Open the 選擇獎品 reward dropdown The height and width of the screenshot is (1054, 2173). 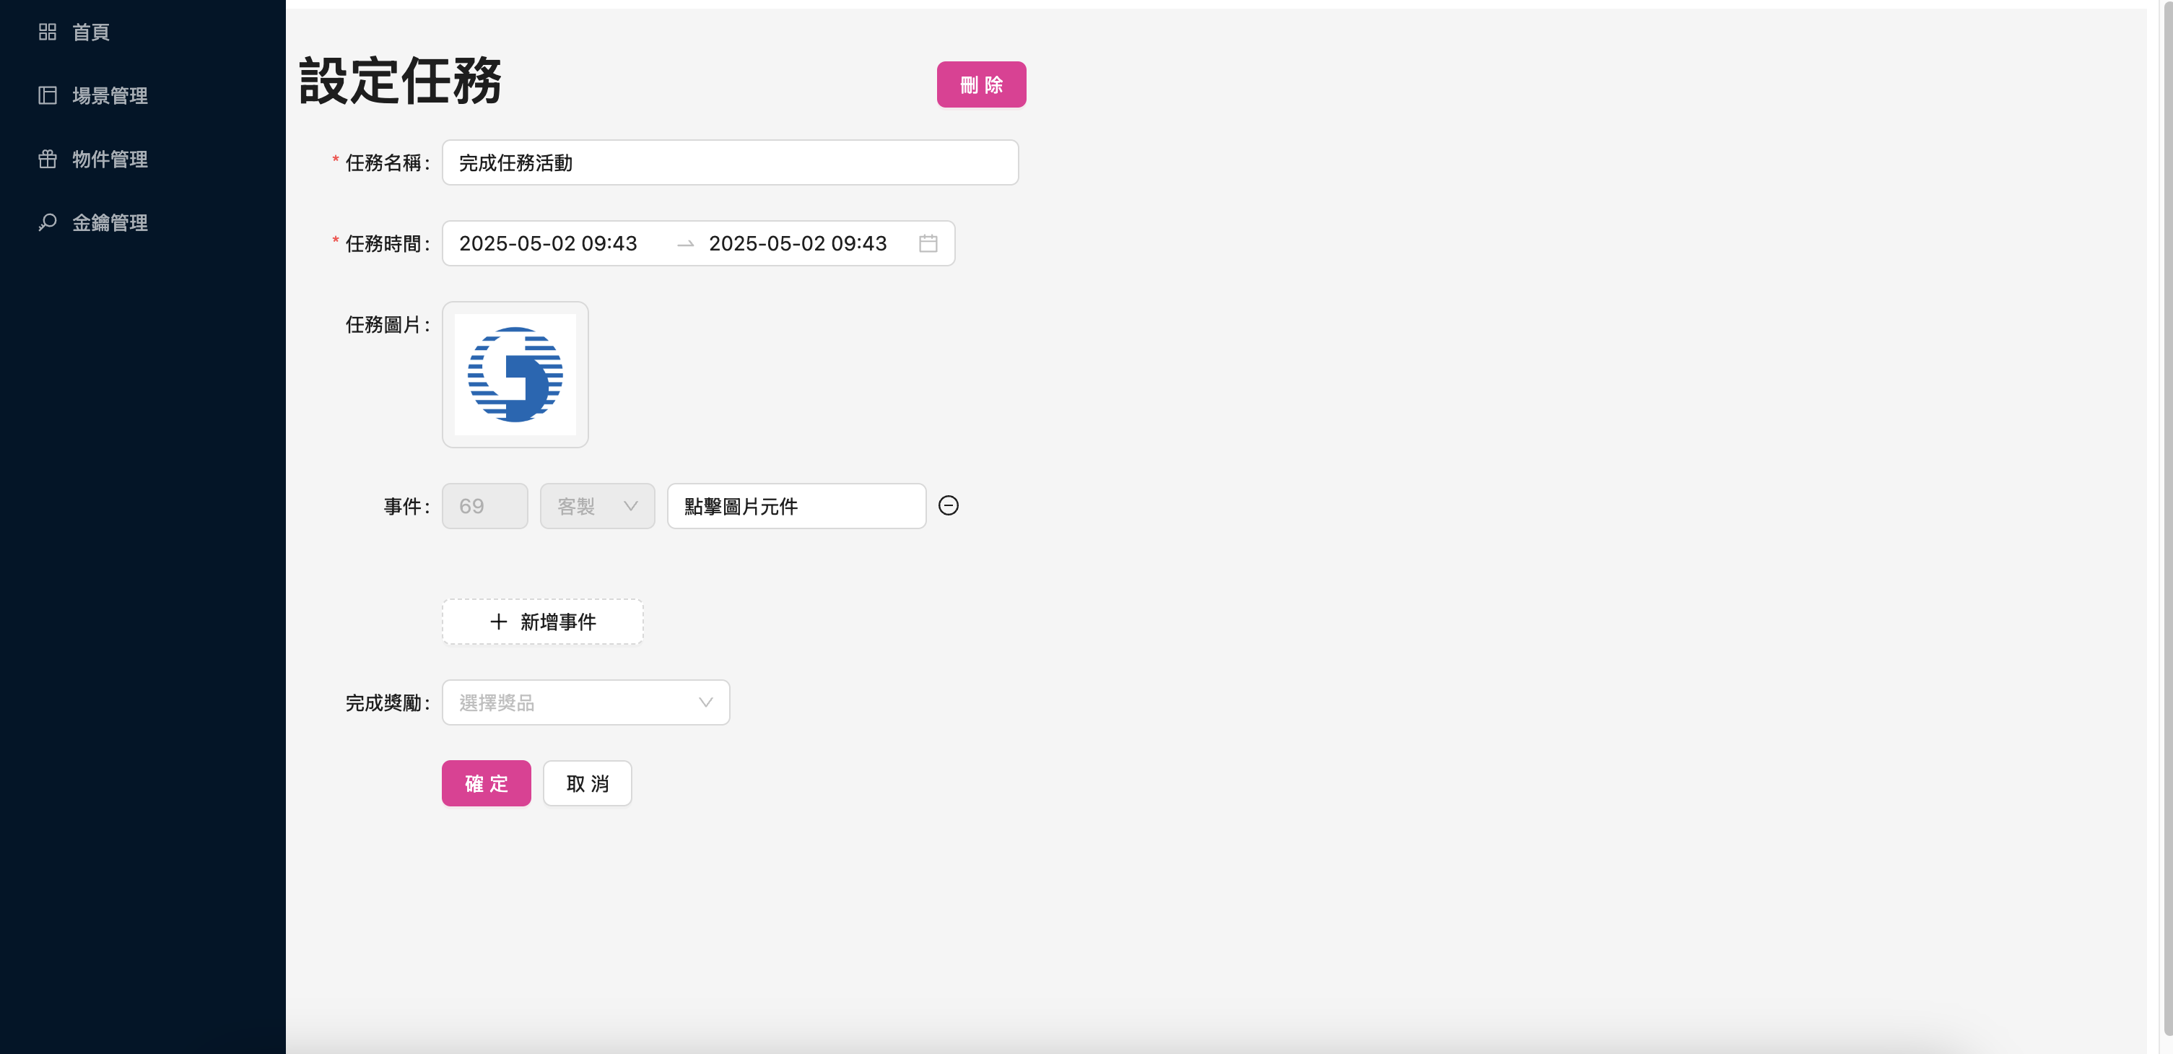(586, 702)
